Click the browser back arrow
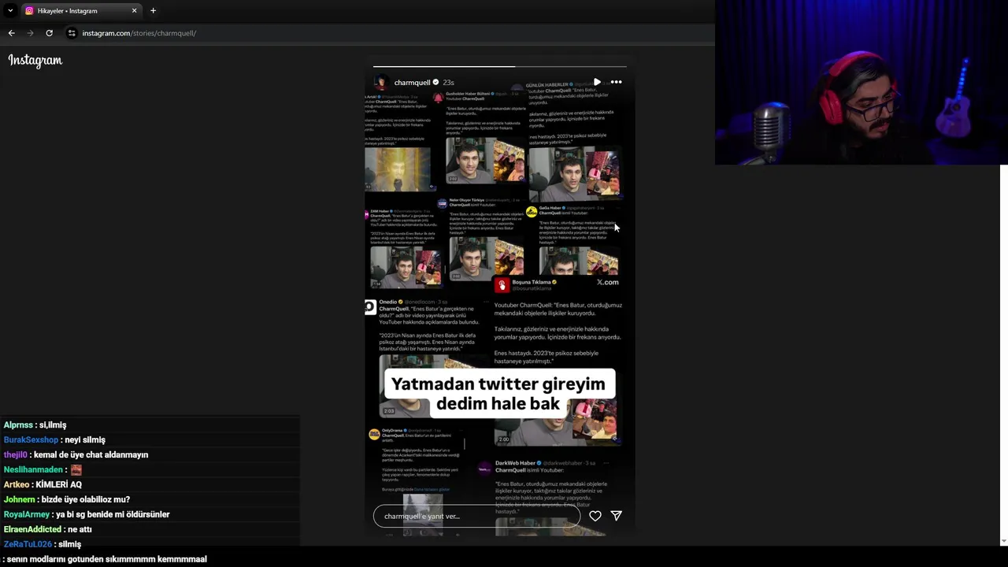The height and width of the screenshot is (567, 1008). click(x=11, y=33)
